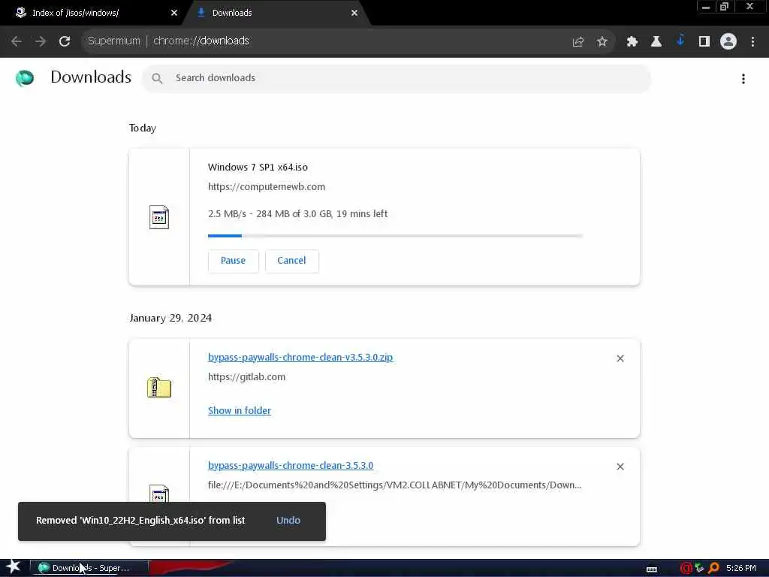Viewport: 769px width, 577px height.
Task: Cancel the Windows 7 SP1 x64.iso download
Action: pos(292,261)
